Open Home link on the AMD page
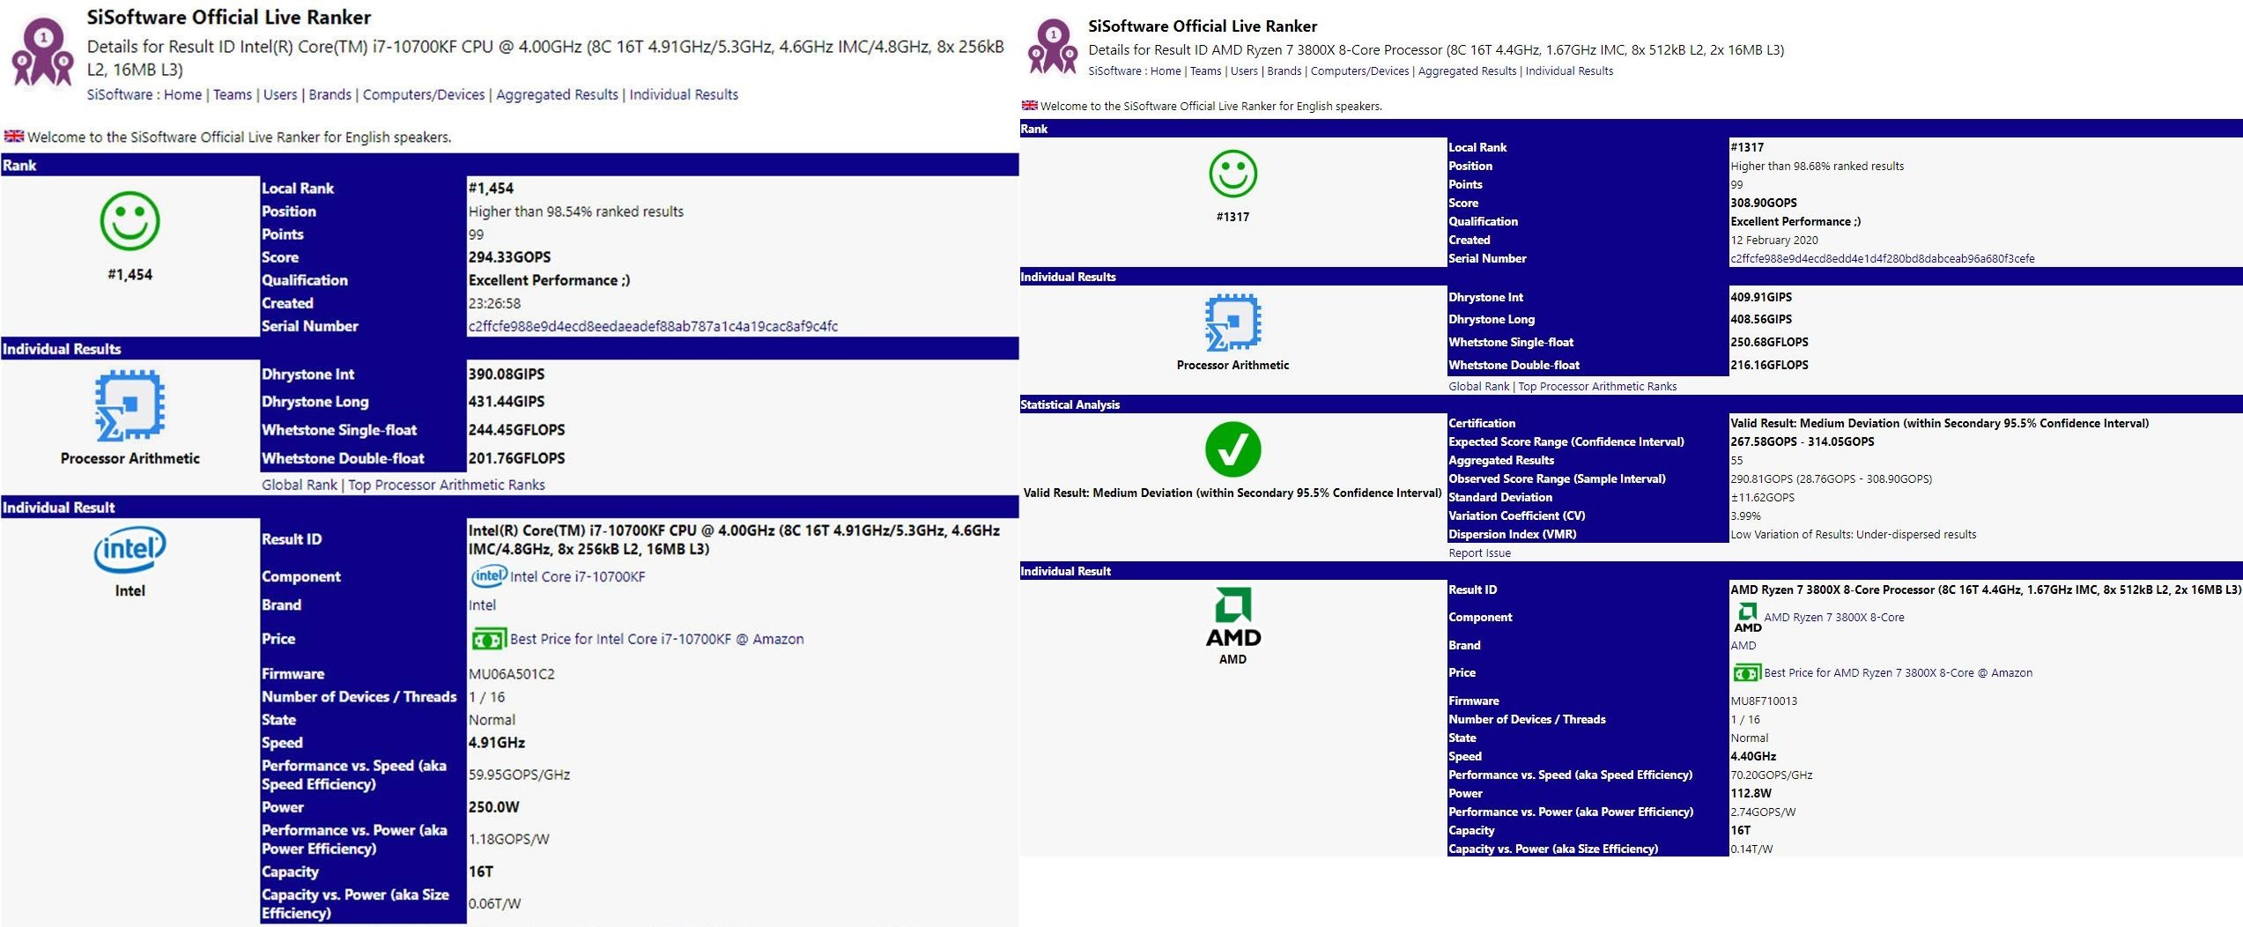Screen dimensions: 2243x927 point(1166,71)
